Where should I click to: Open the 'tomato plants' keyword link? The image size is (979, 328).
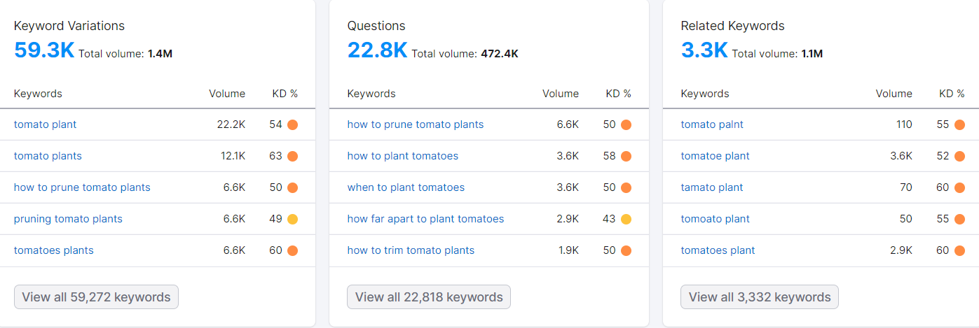coord(48,156)
